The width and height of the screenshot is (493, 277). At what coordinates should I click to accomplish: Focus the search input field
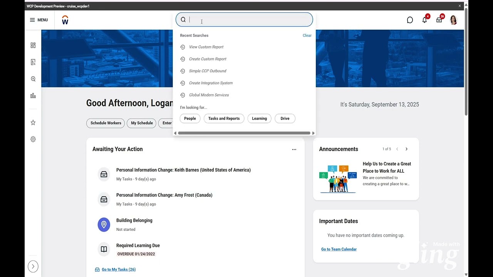[x=244, y=20]
